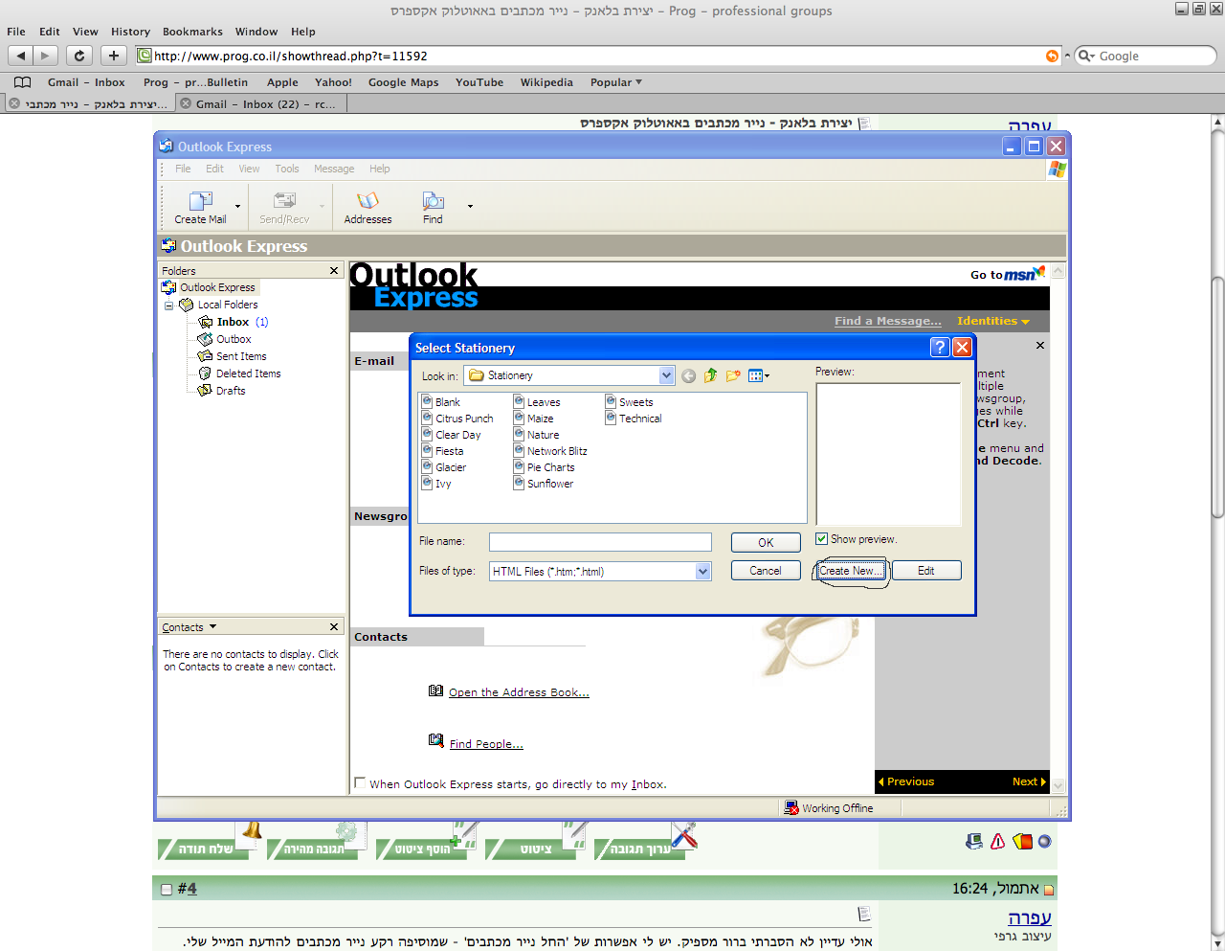The height and width of the screenshot is (951, 1225).
Task: Check 'go directly to my Inbox' option
Action: (360, 783)
